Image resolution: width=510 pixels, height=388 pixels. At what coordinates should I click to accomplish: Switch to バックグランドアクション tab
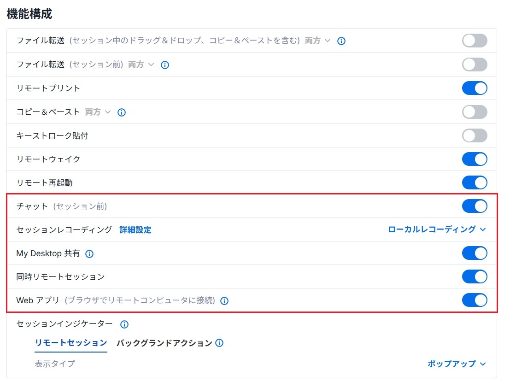pyautogui.click(x=164, y=343)
